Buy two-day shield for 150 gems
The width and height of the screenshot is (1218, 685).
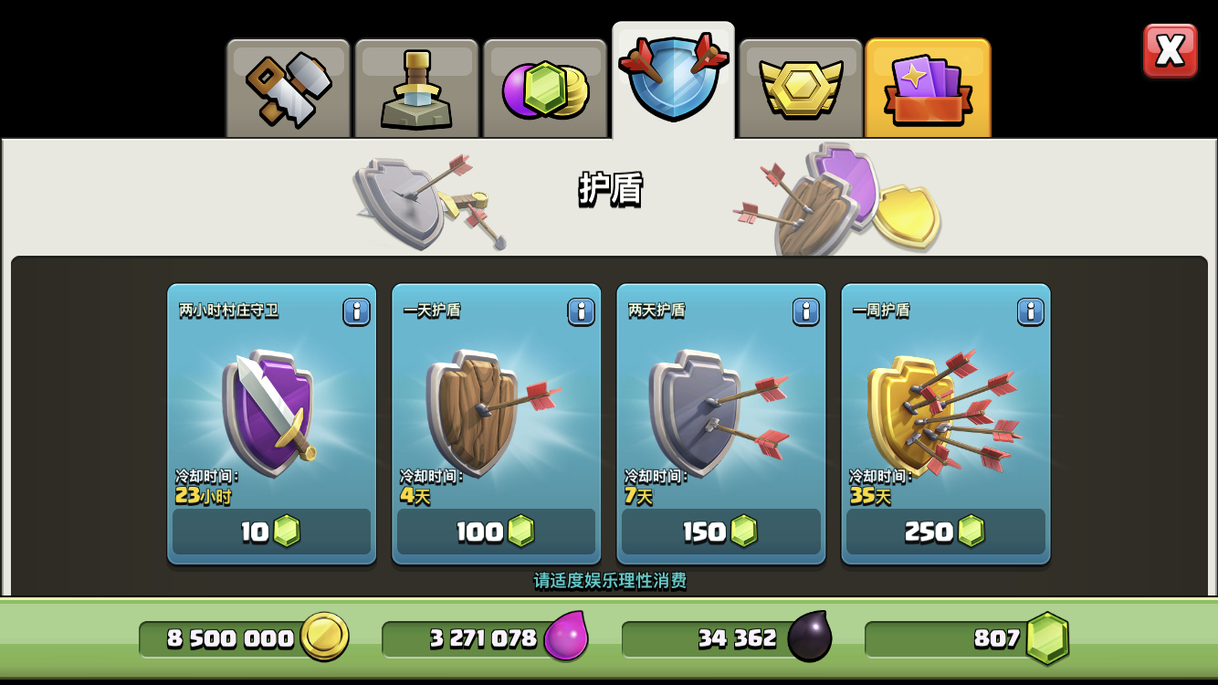coord(720,532)
